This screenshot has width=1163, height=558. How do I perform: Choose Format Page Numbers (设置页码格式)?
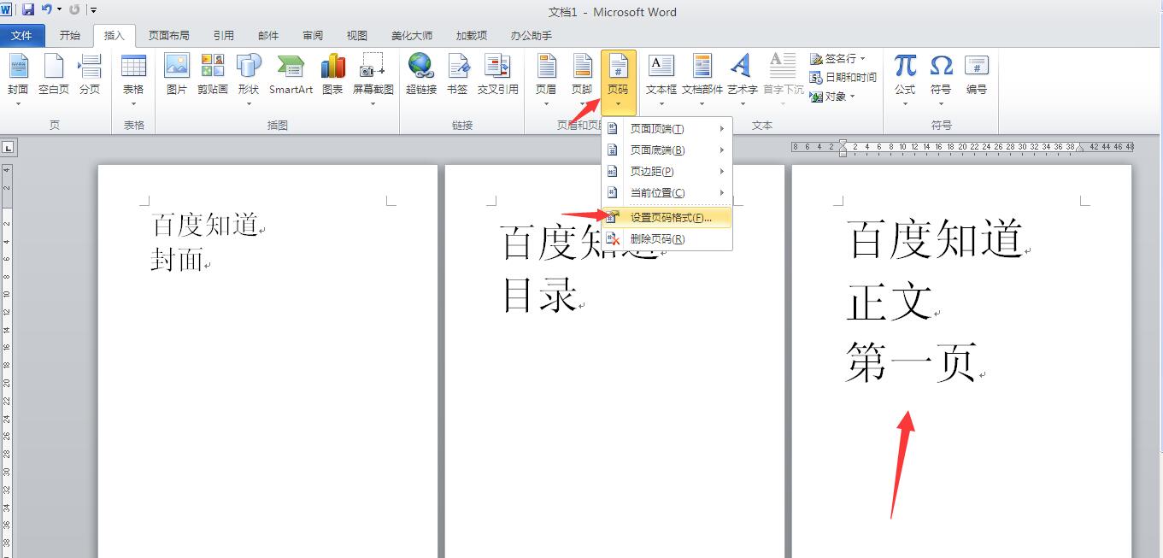pyautogui.click(x=667, y=217)
